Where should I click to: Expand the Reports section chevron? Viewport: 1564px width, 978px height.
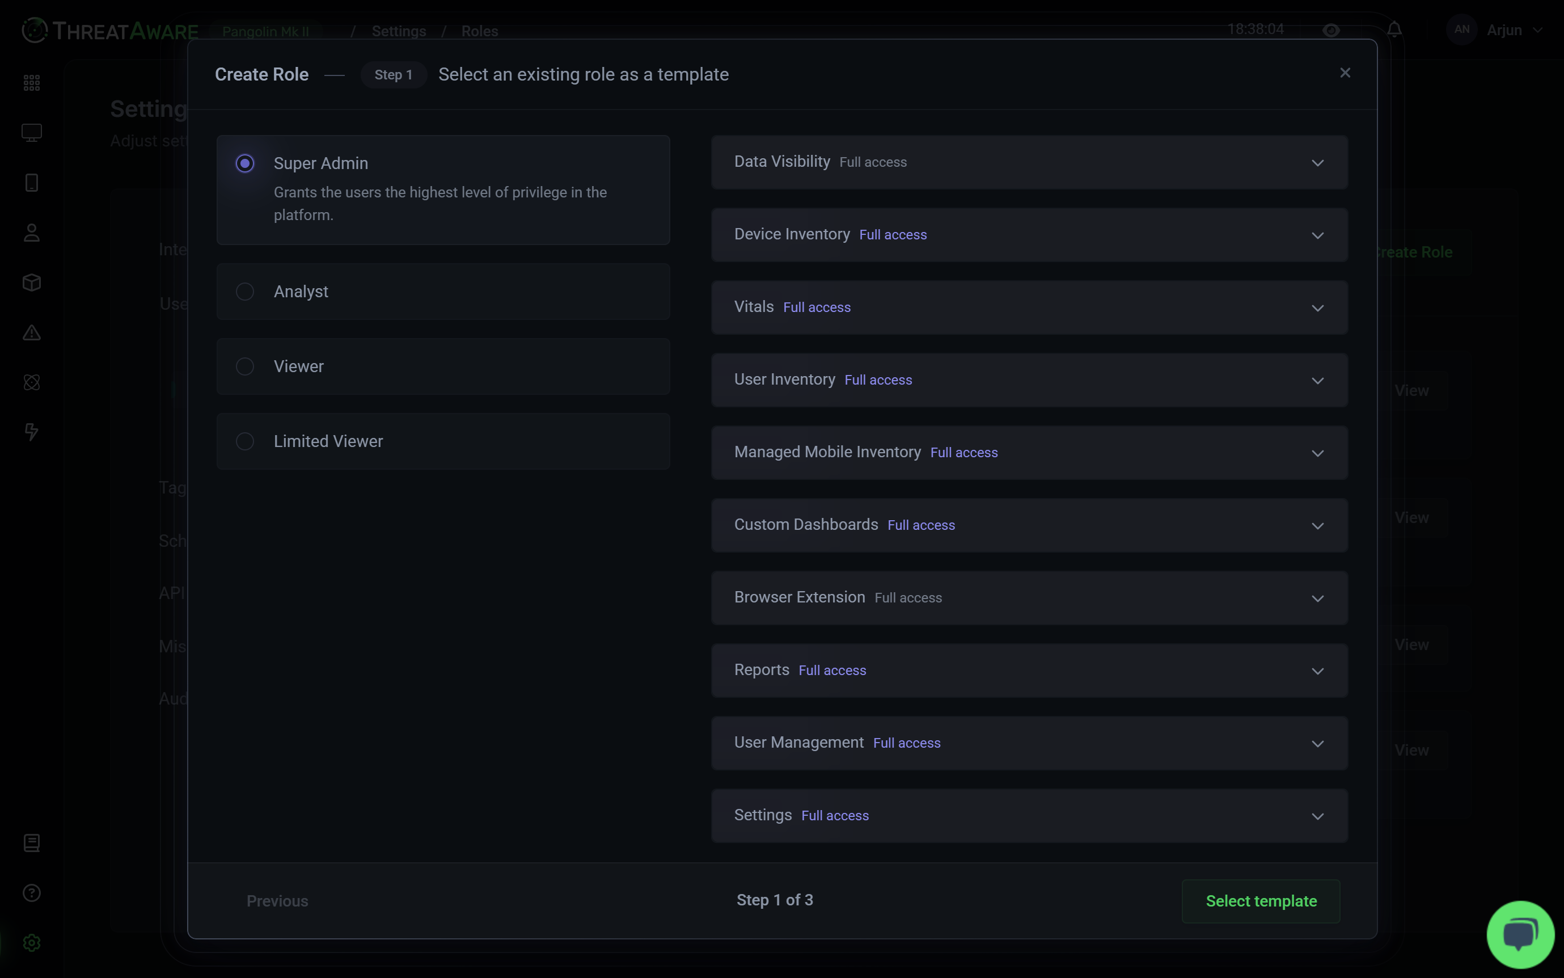[x=1317, y=671]
